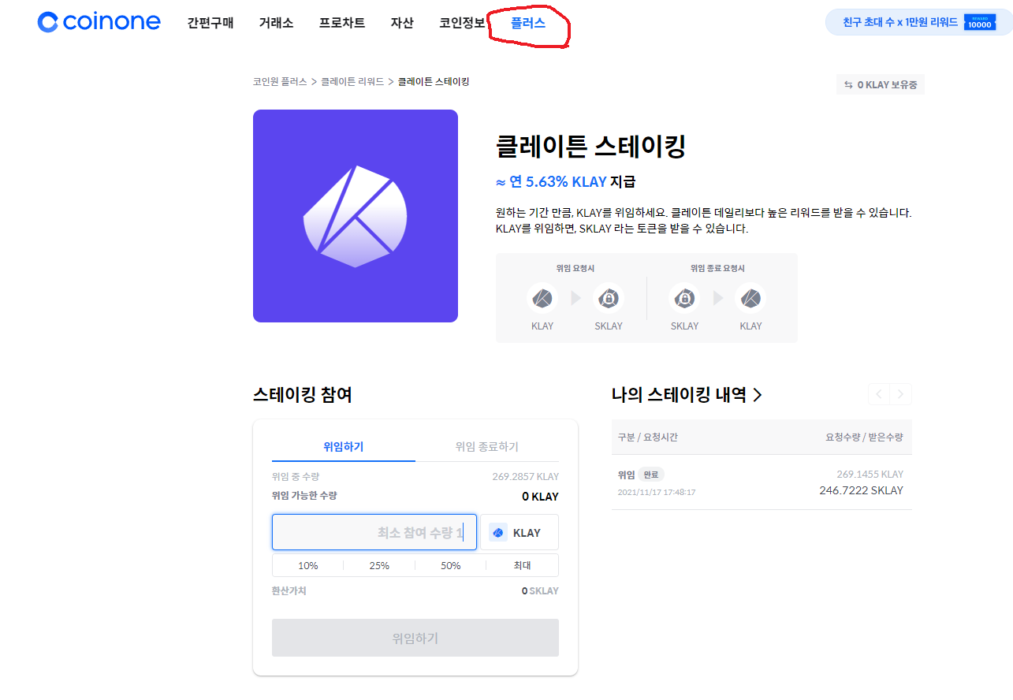Click the 구분 / 요청시간 column header
This screenshot has width=1013, height=700.
coord(648,437)
